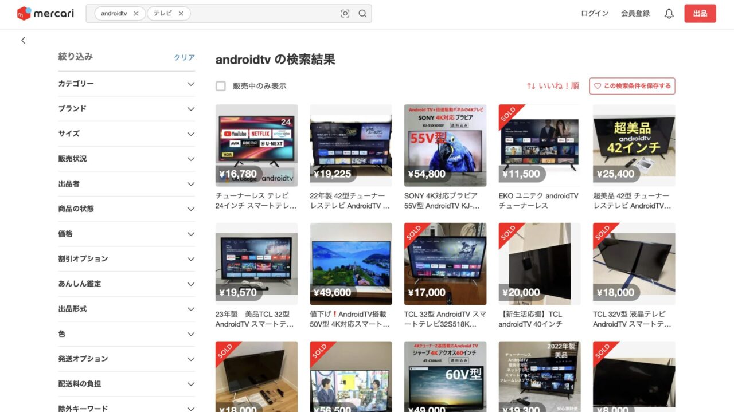Open notifications bell
Image resolution: width=734 pixels, height=412 pixels.
coord(669,14)
